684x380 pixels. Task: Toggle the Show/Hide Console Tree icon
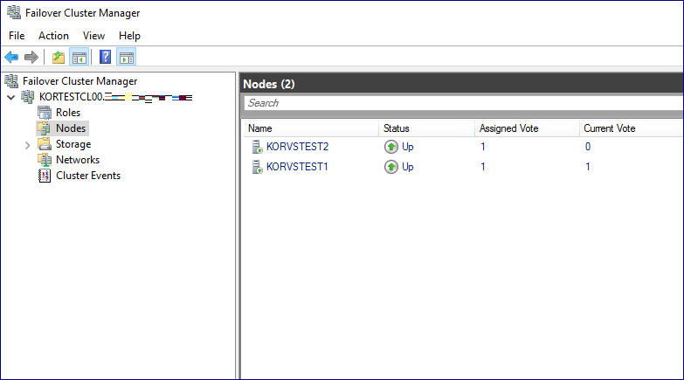(x=79, y=57)
